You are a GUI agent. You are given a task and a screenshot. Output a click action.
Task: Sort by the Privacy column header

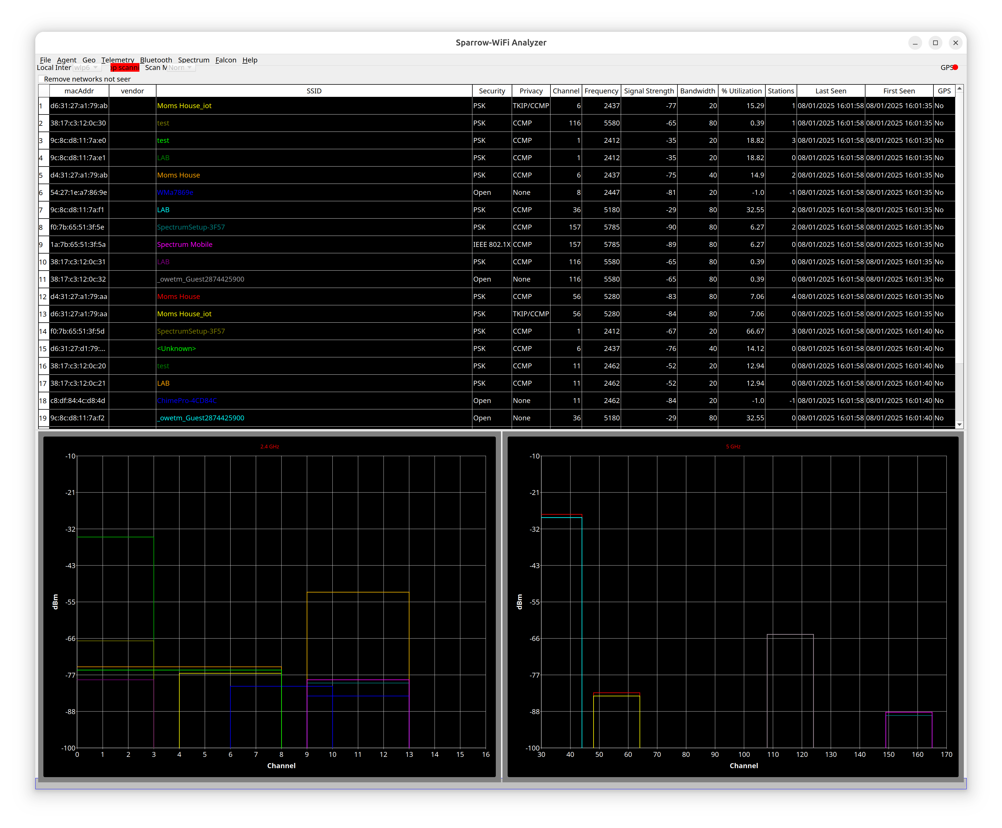pyautogui.click(x=531, y=91)
